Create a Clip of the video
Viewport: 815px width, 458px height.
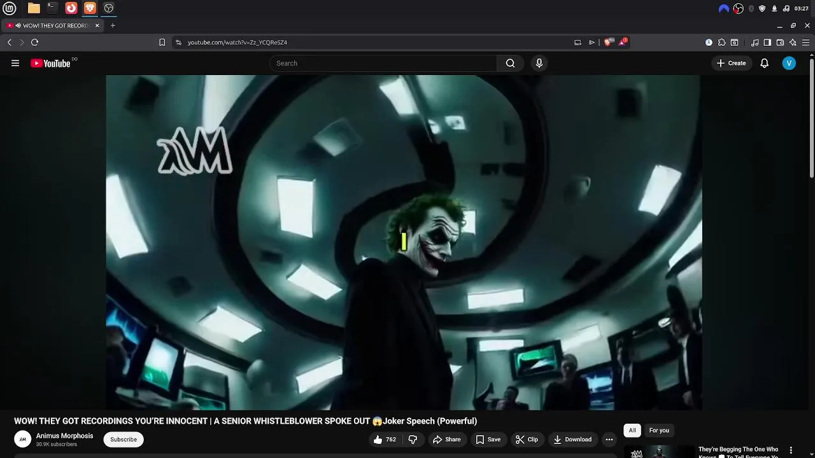pyautogui.click(x=527, y=440)
